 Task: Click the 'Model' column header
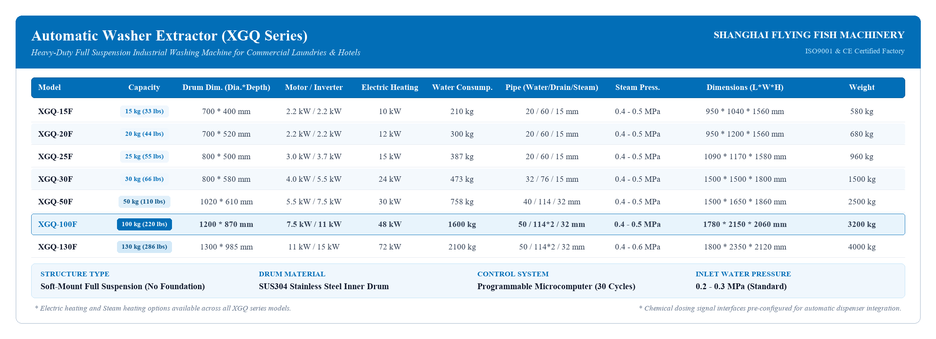coord(50,88)
